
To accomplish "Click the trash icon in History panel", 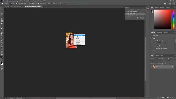I will coord(143,18).
